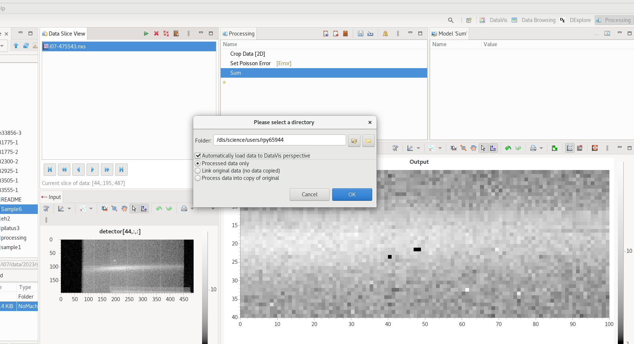Image resolution: width=634 pixels, height=344 pixels.
Task: Select the Data Slice View tab
Action: [63, 34]
